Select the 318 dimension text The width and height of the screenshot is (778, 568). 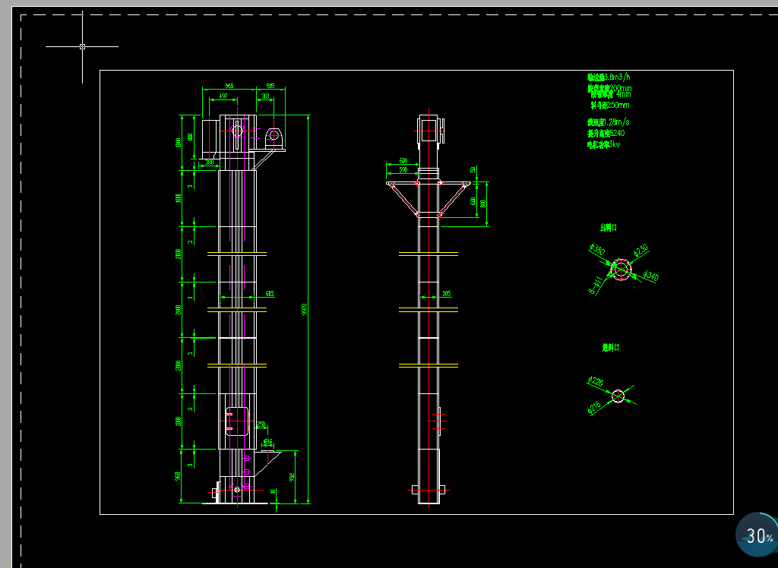265,96
